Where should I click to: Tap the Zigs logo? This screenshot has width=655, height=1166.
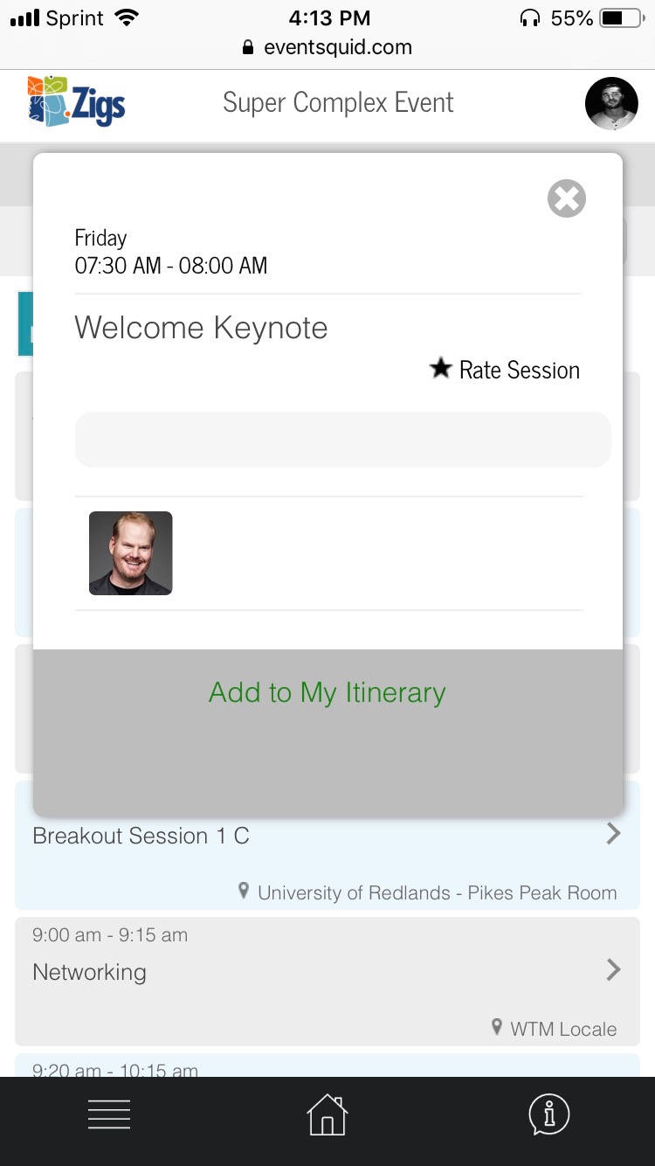[x=77, y=102]
